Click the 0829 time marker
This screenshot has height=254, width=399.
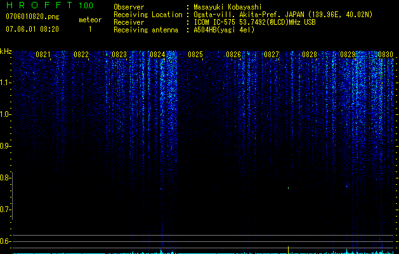pyautogui.click(x=348, y=55)
